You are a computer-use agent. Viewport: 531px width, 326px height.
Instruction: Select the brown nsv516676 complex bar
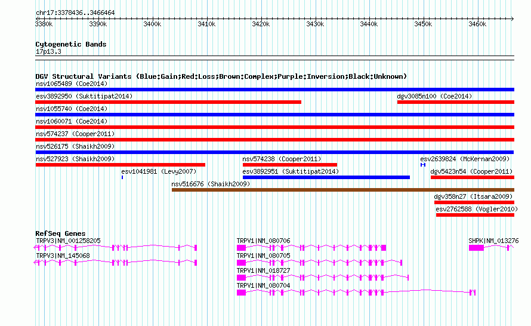[x=343, y=190]
